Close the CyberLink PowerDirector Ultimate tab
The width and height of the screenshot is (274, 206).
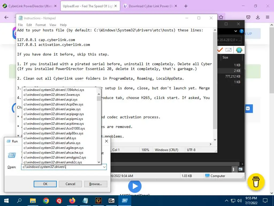55,6
